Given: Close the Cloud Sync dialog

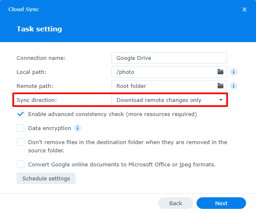Looking at the screenshot, I should click(x=244, y=9).
